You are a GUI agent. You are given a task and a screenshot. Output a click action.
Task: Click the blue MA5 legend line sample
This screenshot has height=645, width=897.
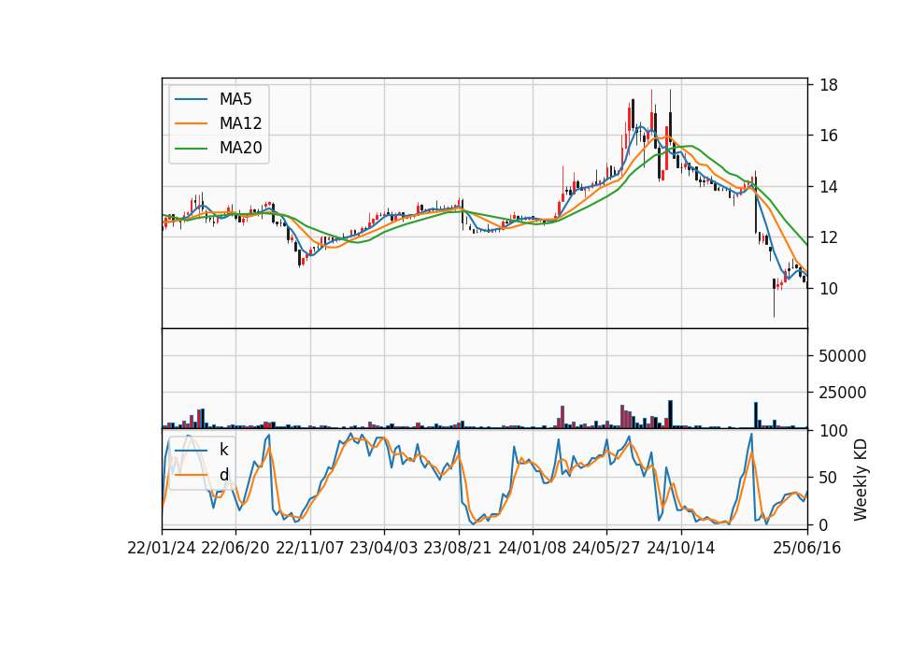click(x=191, y=100)
